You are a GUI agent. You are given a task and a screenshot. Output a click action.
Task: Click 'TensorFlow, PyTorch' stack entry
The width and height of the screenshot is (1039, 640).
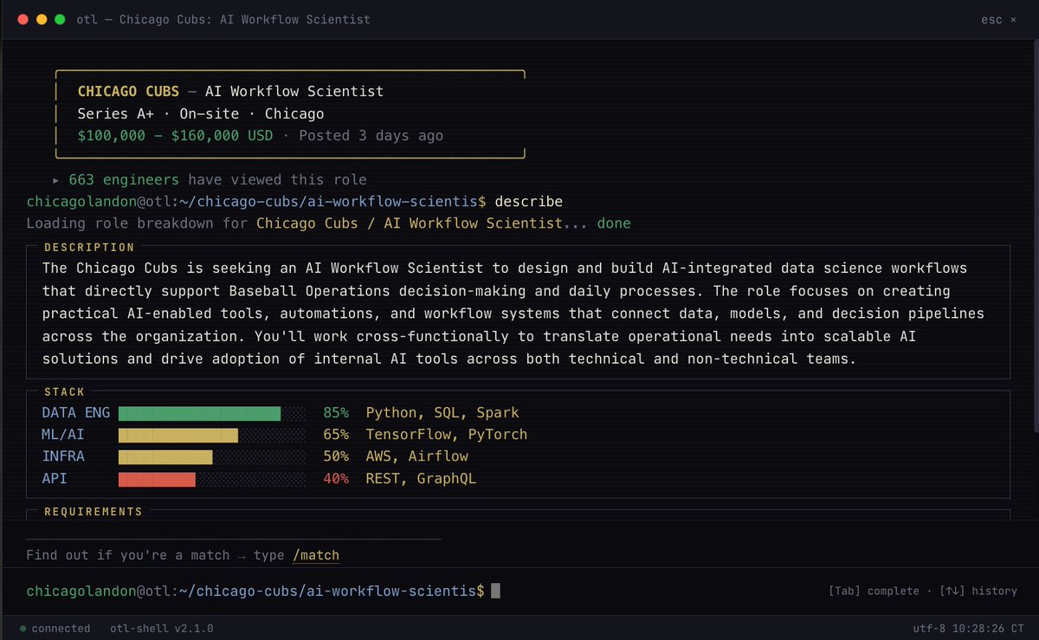(x=447, y=435)
